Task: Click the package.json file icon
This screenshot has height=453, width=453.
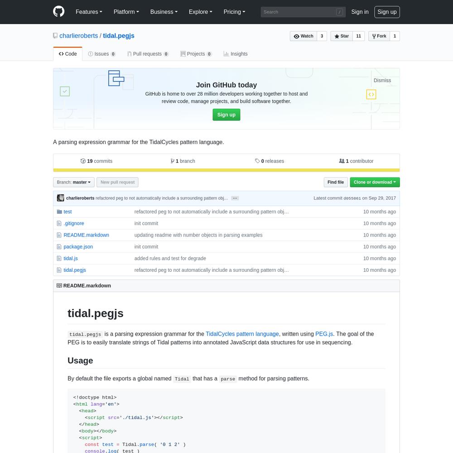Action: point(59,247)
